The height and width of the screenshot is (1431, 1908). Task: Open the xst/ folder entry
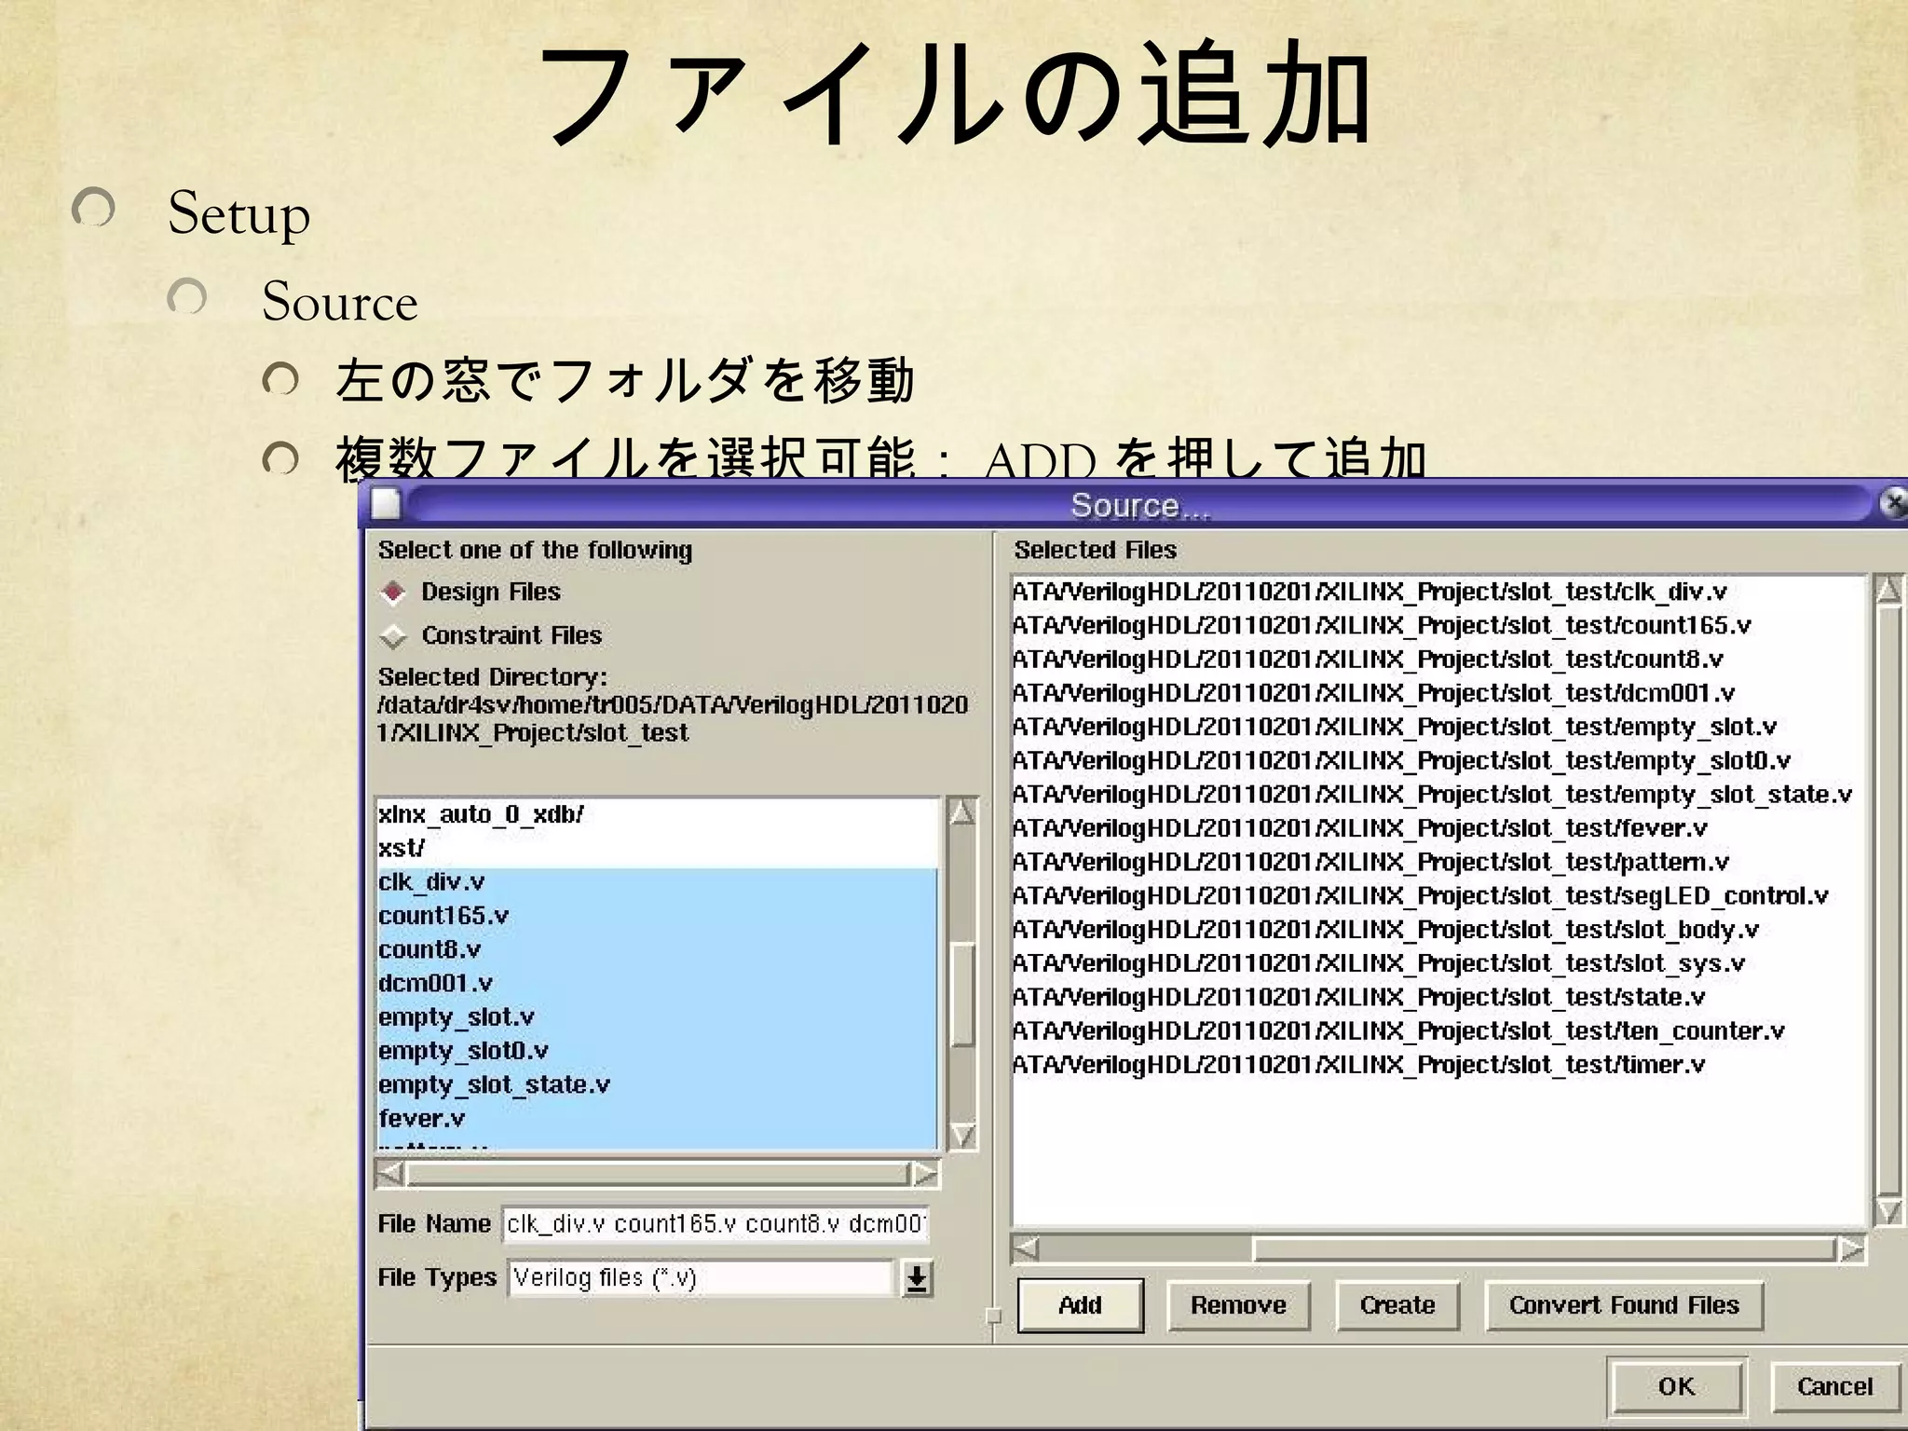[x=658, y=849]
